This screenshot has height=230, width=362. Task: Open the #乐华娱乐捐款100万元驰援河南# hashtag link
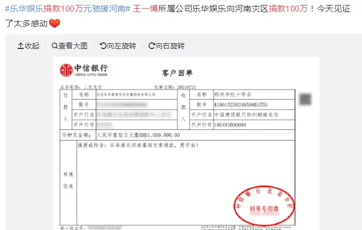(x=68, y=9)
